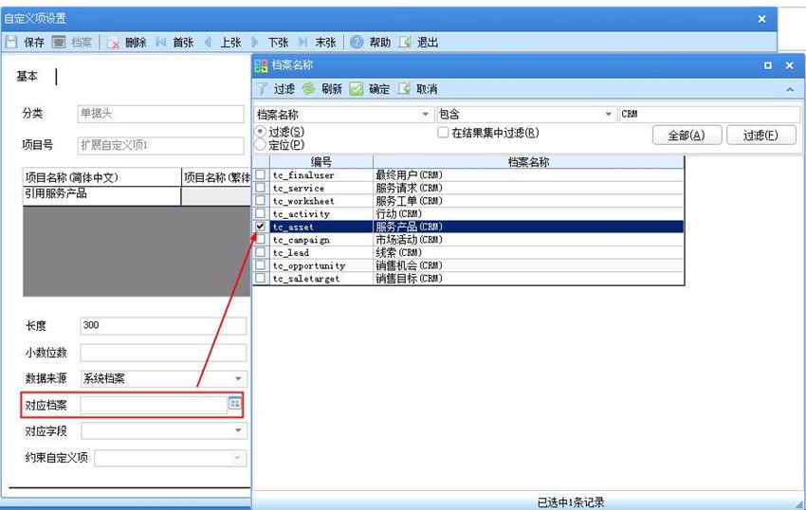The width and height of the screenshot is (806, 510).
Task: Expand the 约束自定义项 dropdown
Action: (237, 458)
